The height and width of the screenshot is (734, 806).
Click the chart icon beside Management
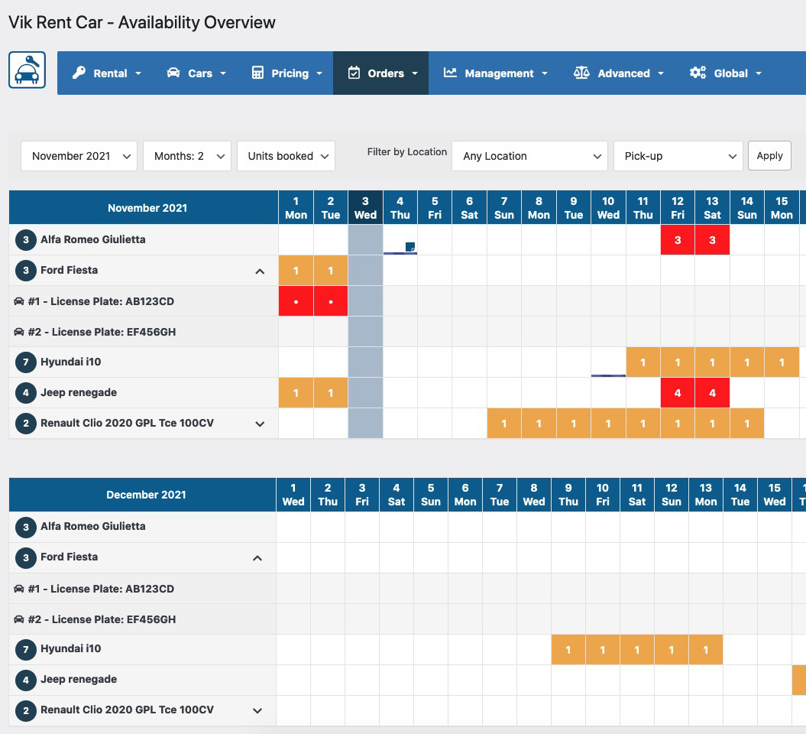click(x=450, y=73)
